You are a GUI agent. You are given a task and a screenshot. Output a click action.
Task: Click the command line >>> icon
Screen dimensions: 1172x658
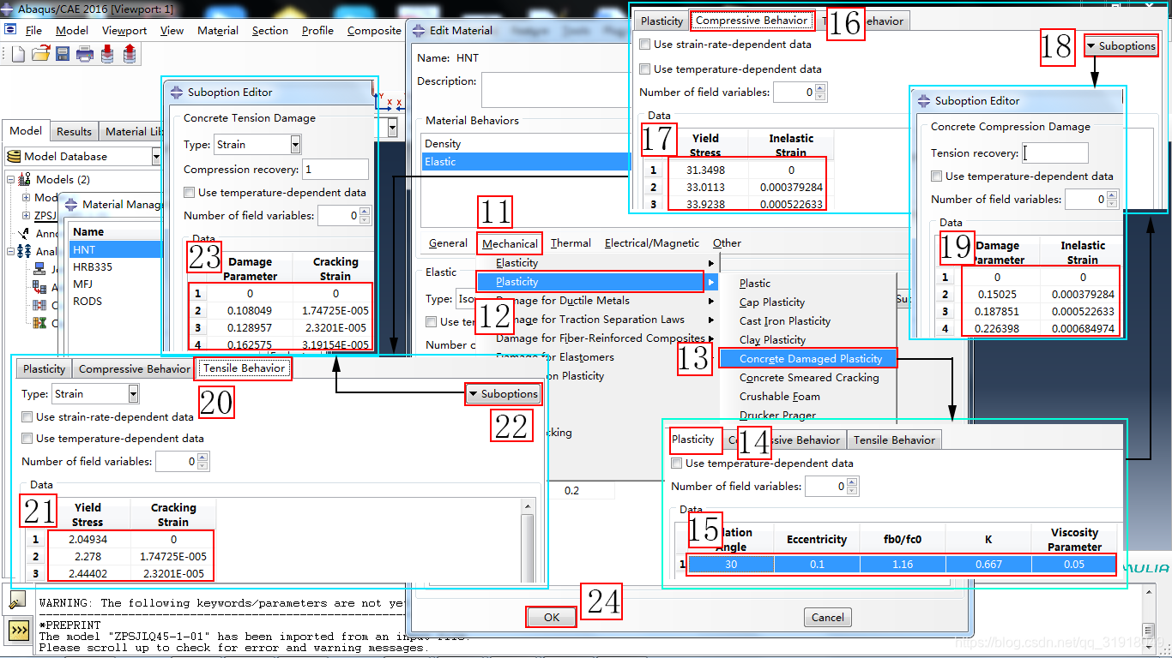[x=19, y=631]
